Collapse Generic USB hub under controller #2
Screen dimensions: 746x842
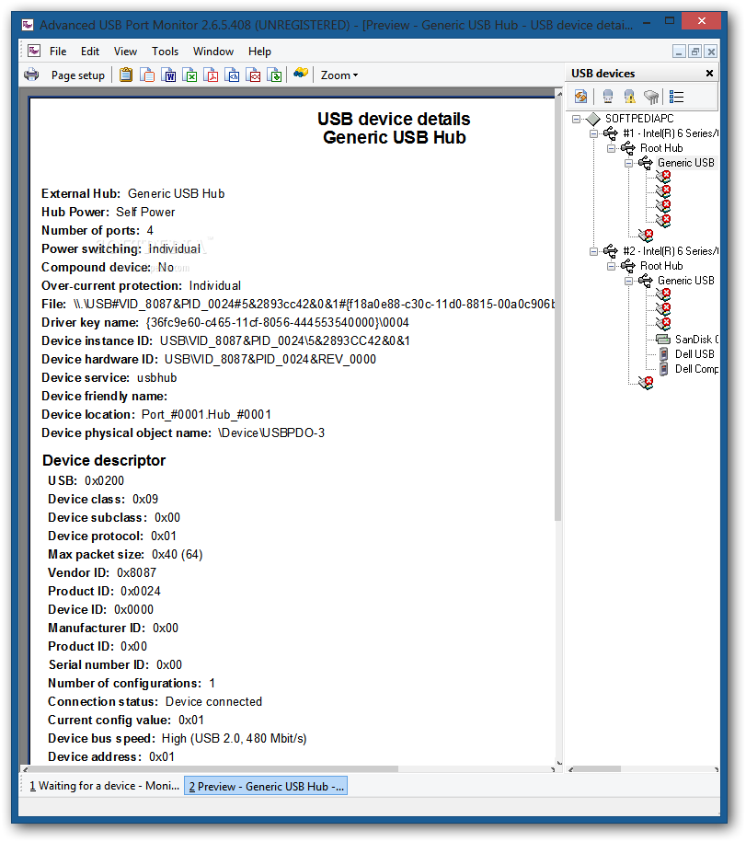[x=628, y=281]
